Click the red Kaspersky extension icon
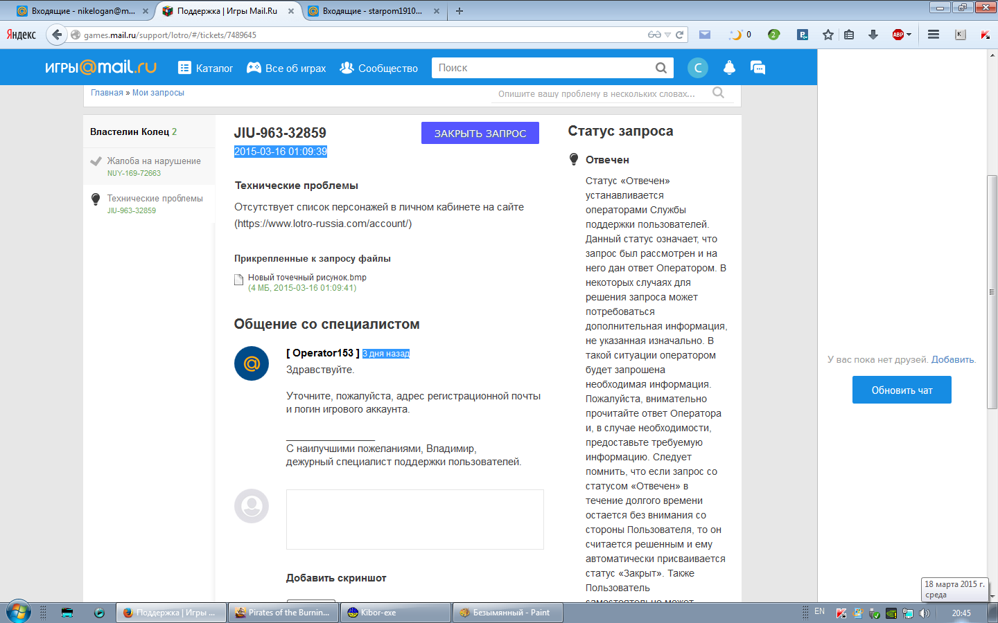The width and height of the screenshot is (998, 623). (x=985, y=35)
